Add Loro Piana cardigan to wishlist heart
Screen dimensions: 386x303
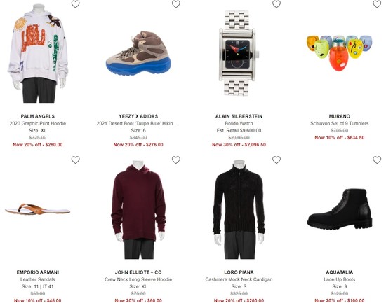coord(277,160)
